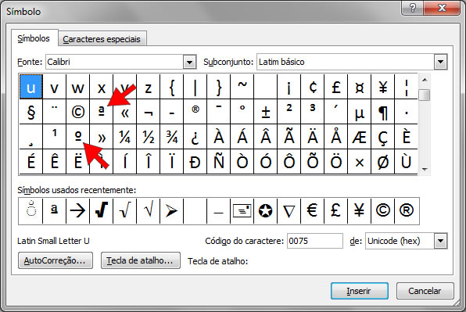Pick the letter Ñ with tilde
The image size is (466, 312).
click(219, 162)
